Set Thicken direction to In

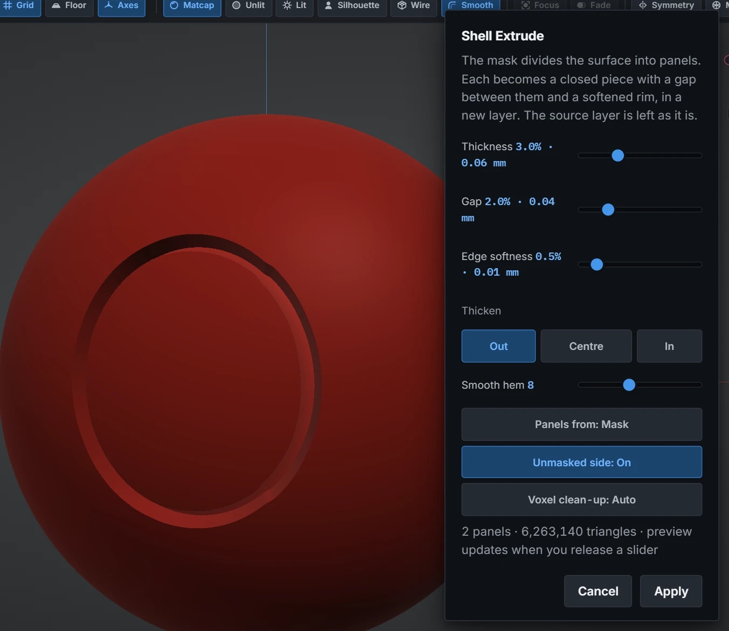point(669,346)
